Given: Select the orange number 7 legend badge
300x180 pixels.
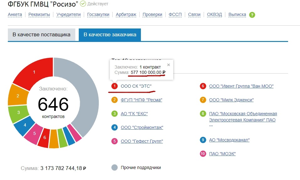Looking at the screenshot, I should click(x=203, y=100).
